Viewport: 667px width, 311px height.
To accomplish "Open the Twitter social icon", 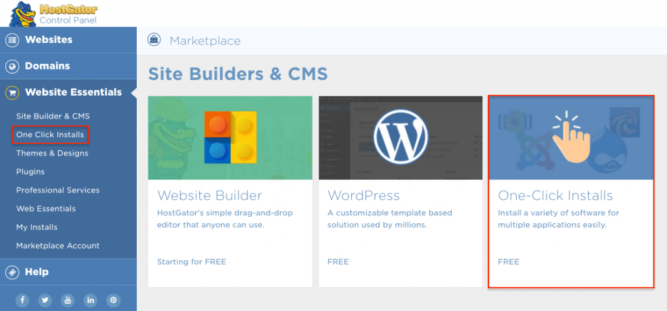I will click(x=44, y=300).
